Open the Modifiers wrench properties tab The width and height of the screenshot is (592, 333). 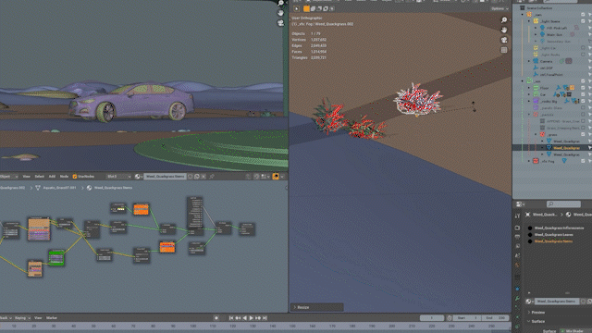pos(517,299)
